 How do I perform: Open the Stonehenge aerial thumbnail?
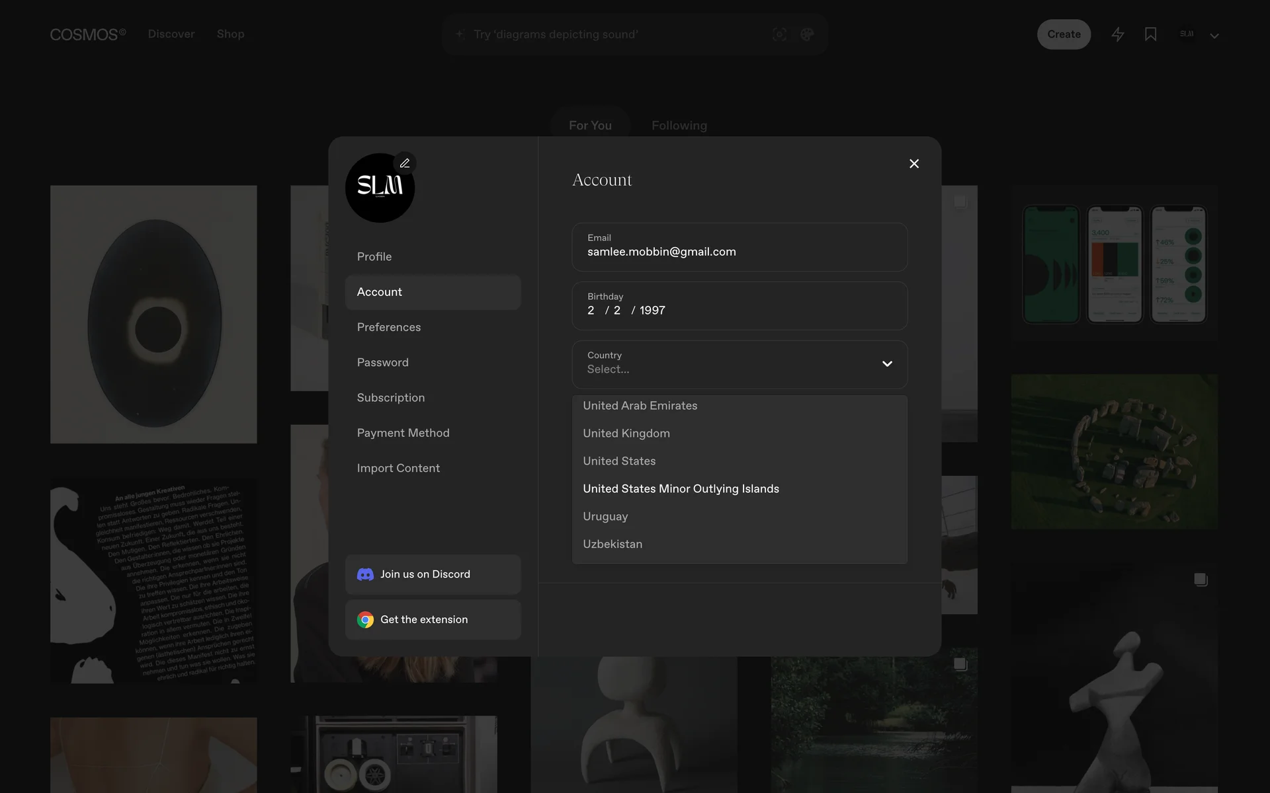coord(1114,452)
